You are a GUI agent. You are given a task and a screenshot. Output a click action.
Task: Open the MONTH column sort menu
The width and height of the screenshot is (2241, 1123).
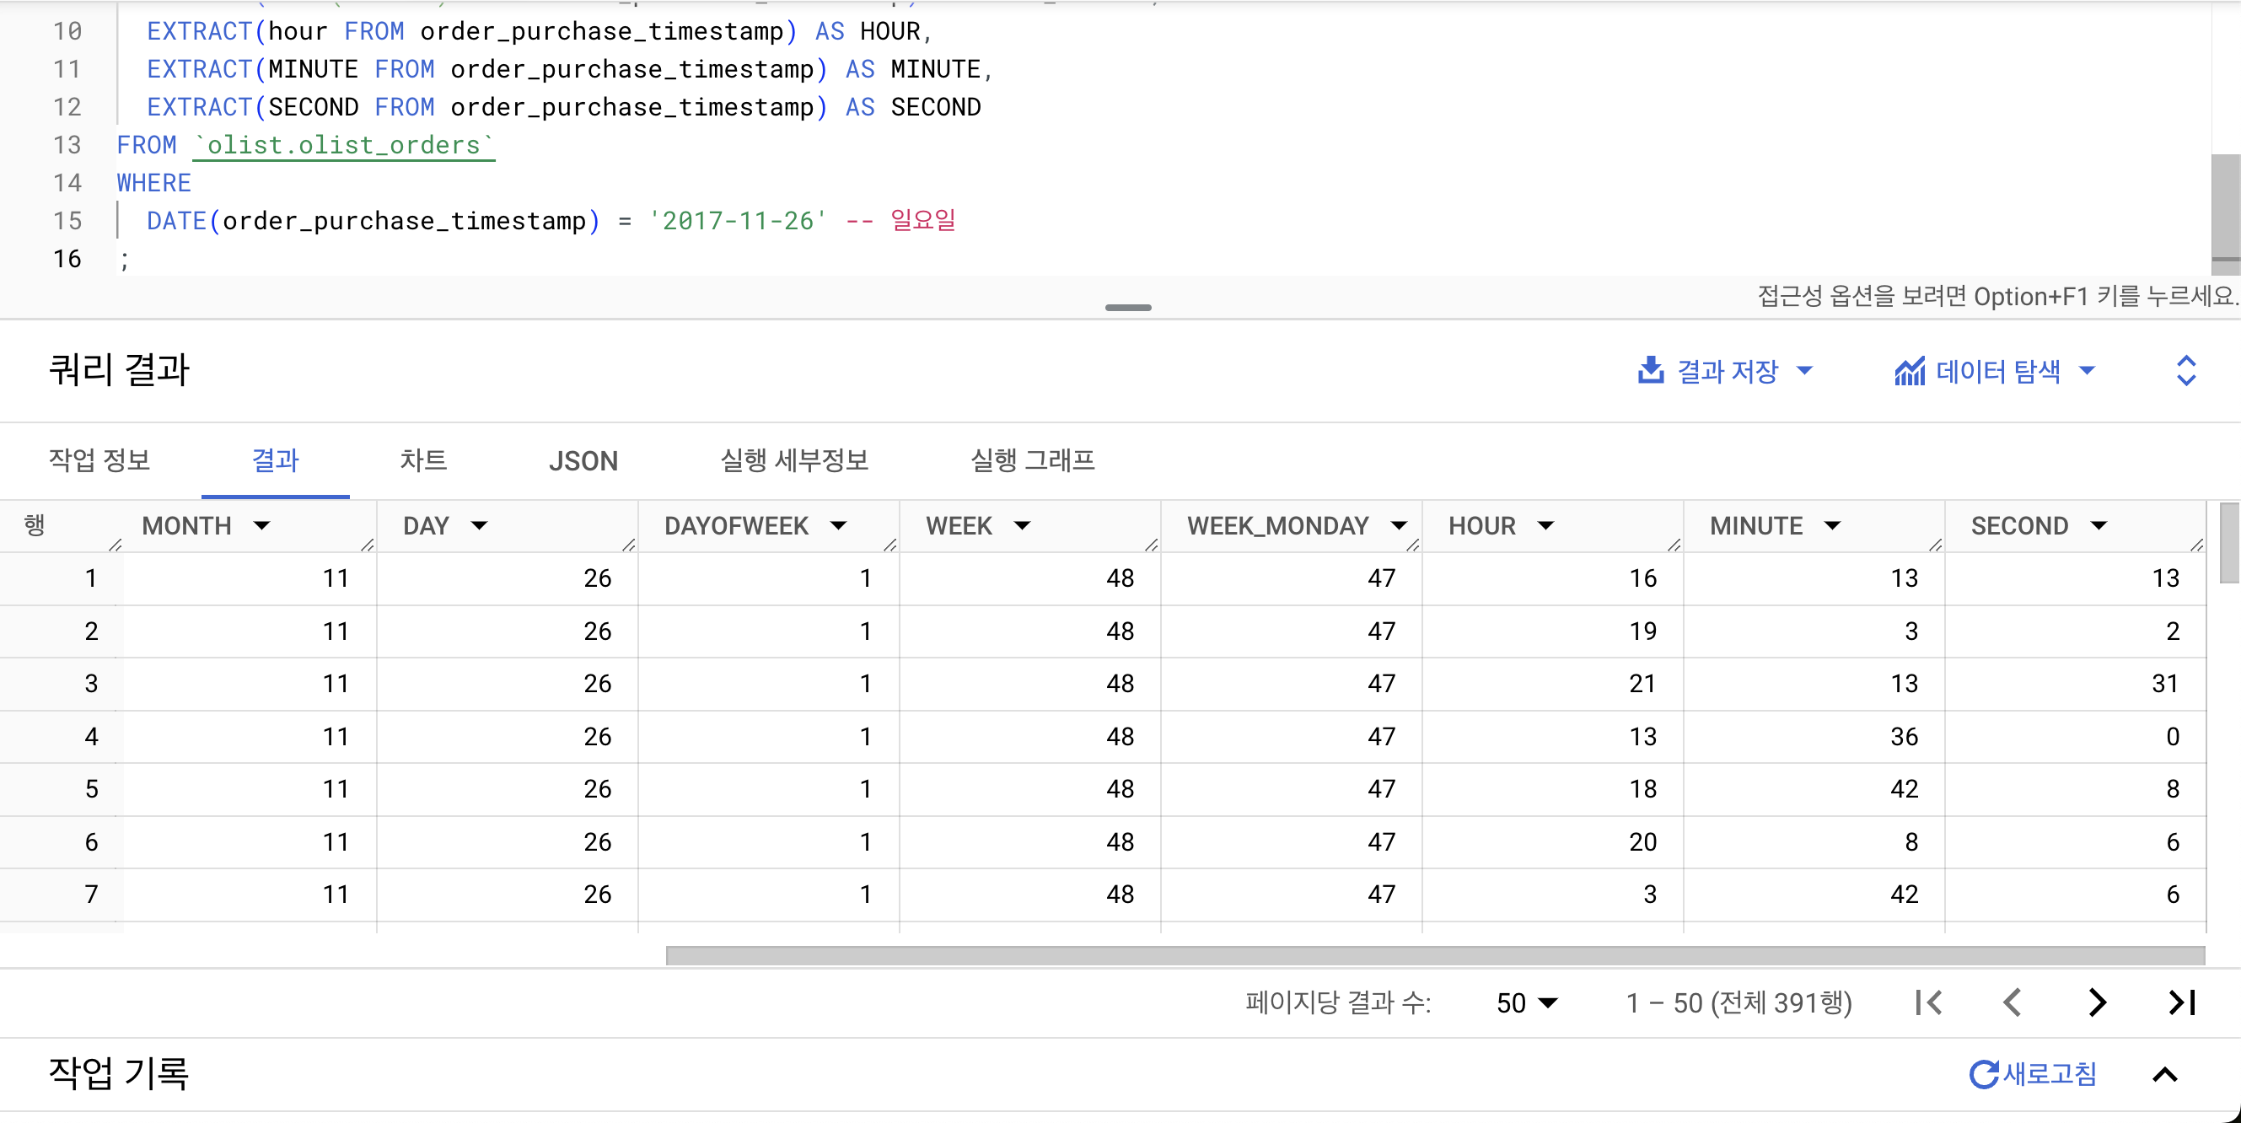(x=262, y=525)
